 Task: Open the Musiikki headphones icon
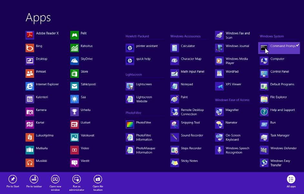[30, 163]
